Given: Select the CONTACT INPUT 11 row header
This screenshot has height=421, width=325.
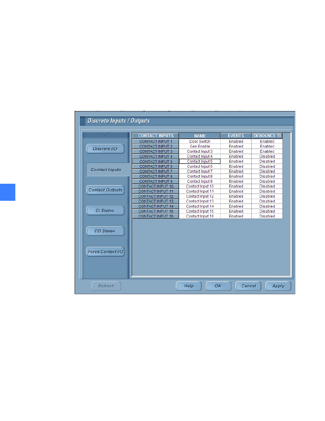Looking at the screenshot, I should (156, 192).
